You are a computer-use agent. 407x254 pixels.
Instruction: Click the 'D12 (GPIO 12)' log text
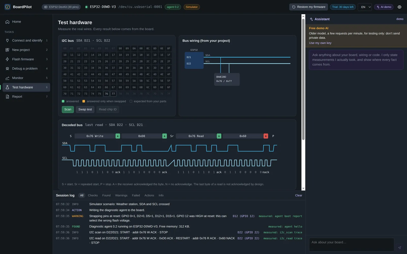point(243,216)
